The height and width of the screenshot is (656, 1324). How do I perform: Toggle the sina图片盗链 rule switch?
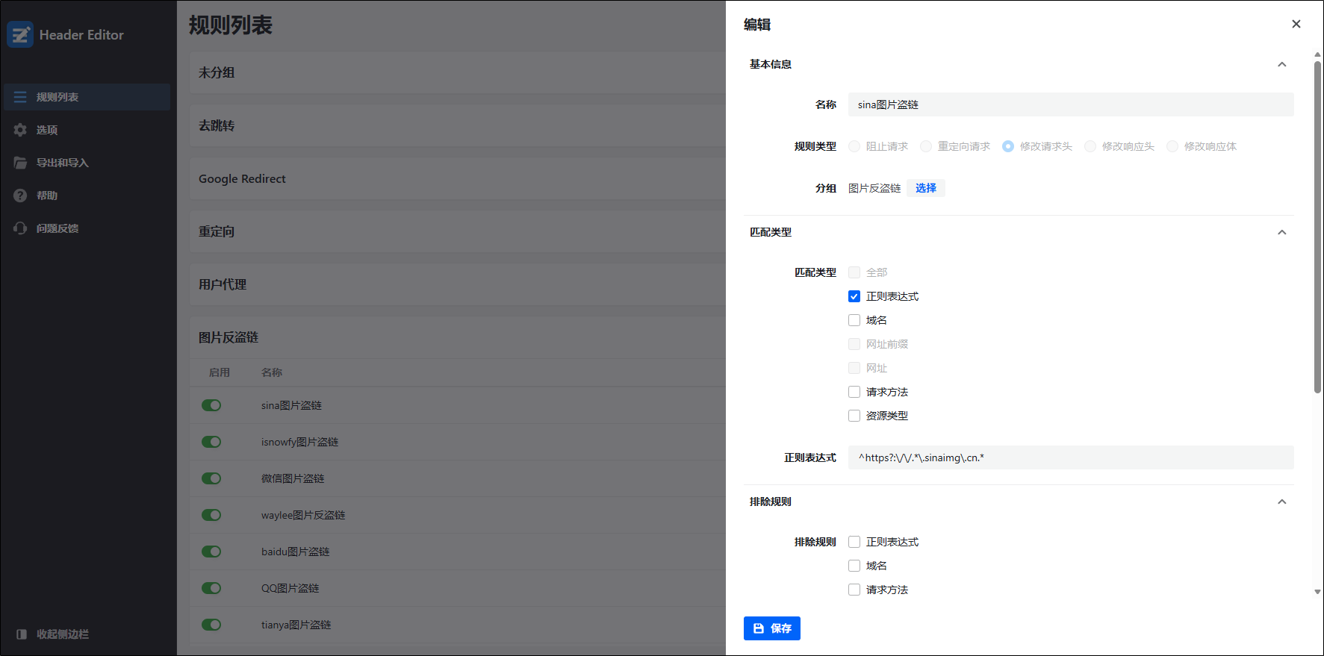[x=211, y=405]
